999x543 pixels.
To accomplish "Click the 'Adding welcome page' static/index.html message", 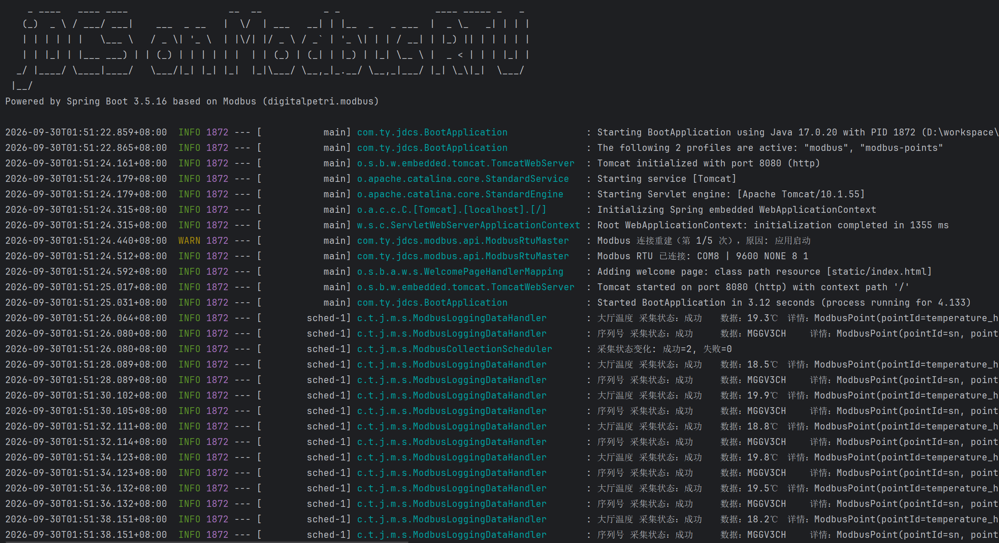I will pyautogui.click(x=764, y=272).
